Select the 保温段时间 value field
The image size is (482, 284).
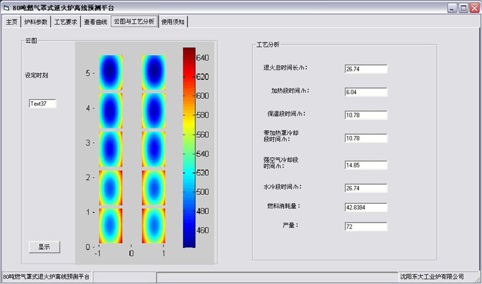tap(366, 115)
